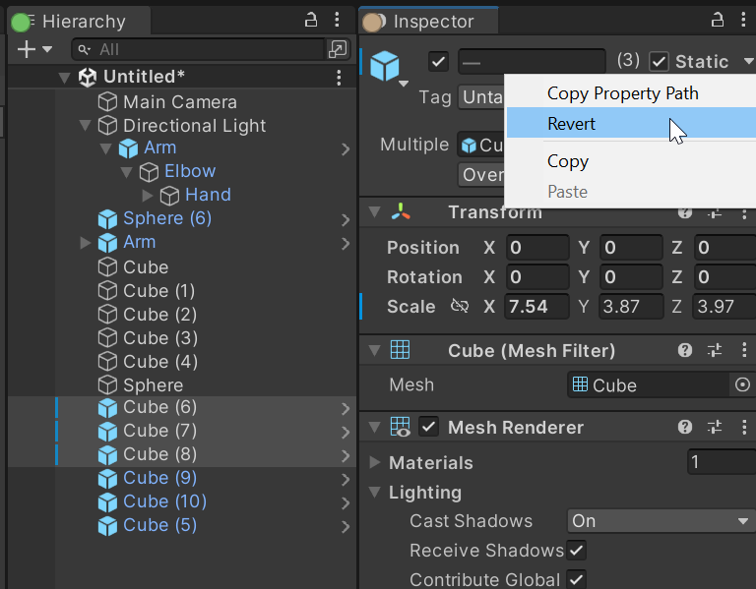Open the Transform component help icon
Viewport: 756px width, 589px height.
685,212
